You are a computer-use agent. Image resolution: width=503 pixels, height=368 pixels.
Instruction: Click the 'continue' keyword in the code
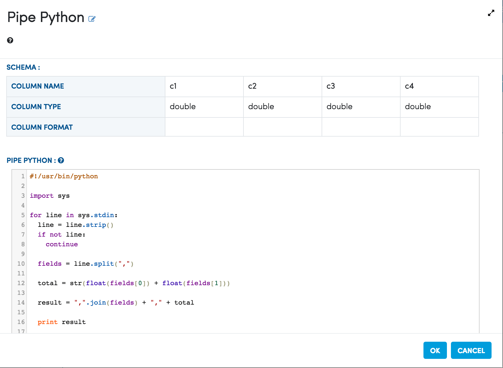[x=62, y=244]
